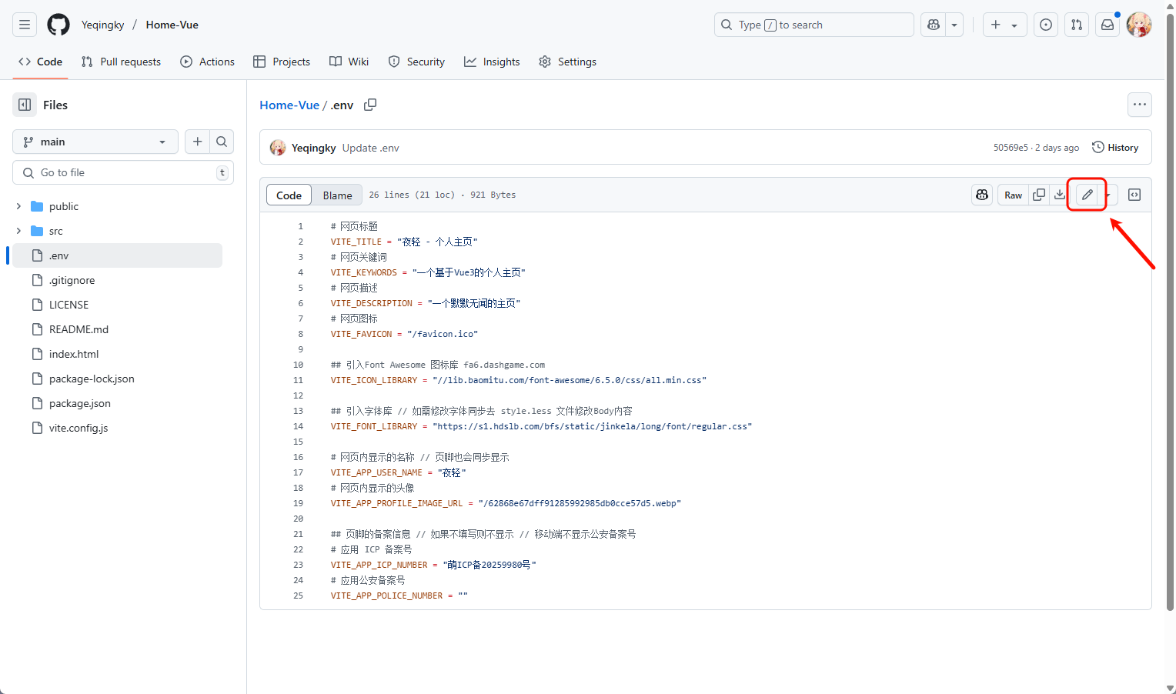This screenshot has width=1176, height=694.
Task: Copy the file path next to .env
Action: 370,105
